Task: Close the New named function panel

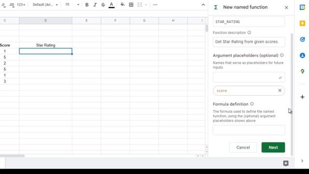Action: pos(286,8)
